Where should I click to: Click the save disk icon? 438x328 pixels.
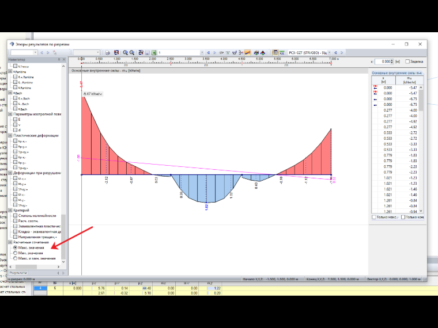[x=147, y=53]
